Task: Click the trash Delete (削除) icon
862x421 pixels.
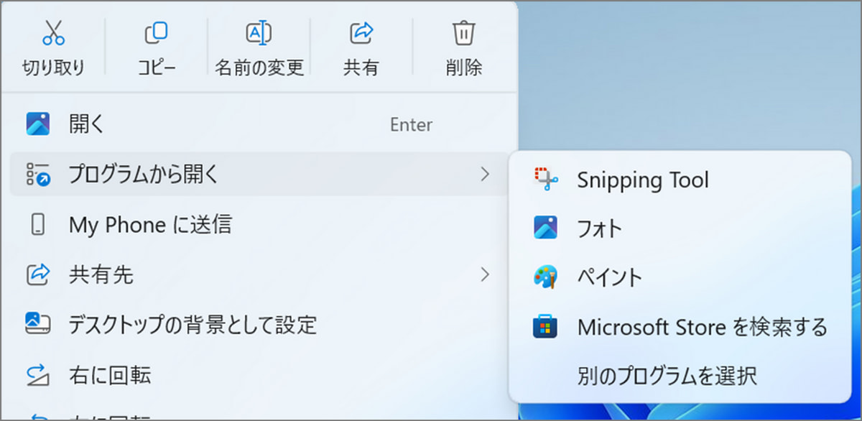Action: pos(463,33)
